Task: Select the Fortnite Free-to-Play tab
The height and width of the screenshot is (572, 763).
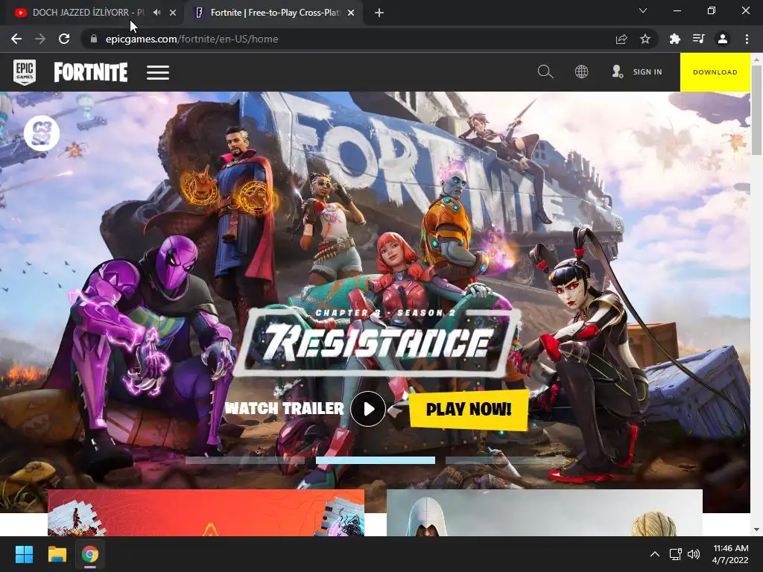Action: [274, 13]
